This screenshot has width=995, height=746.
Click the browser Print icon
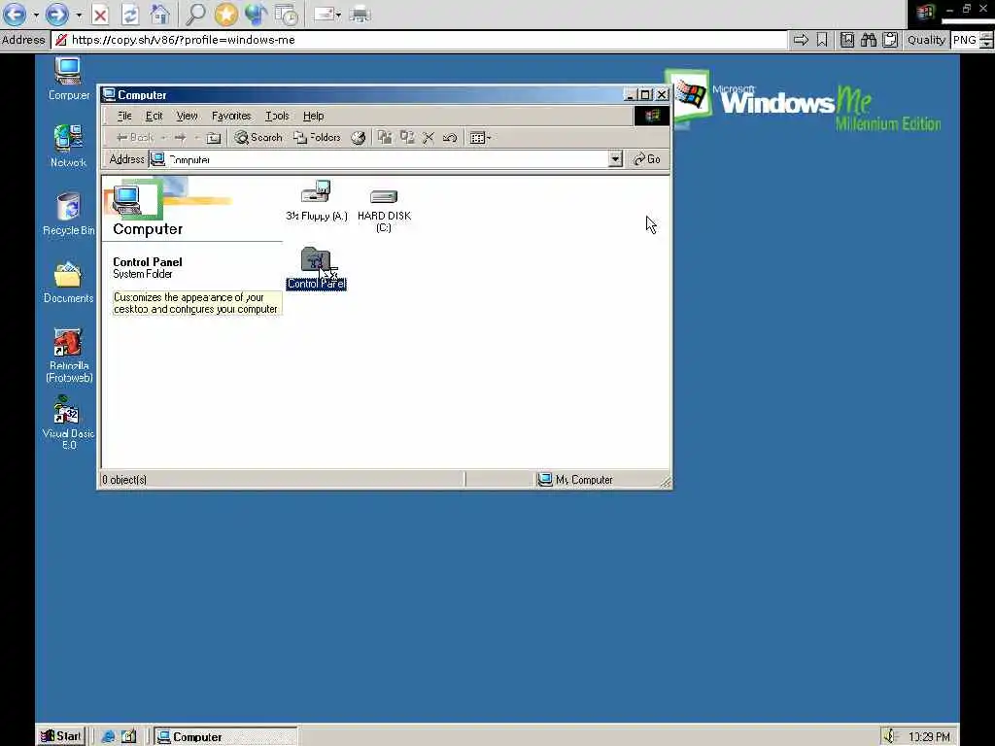[360, 14]
